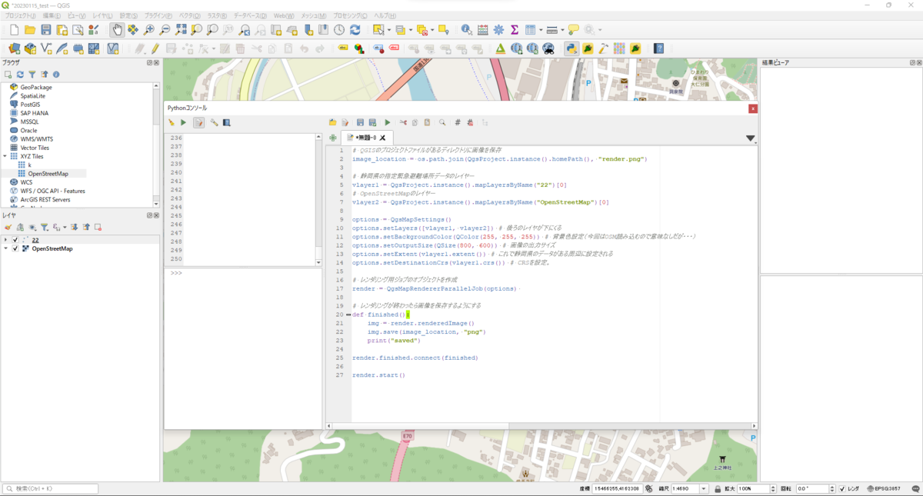Select the Identify Features tool
Image resolution: width=923 pixels, height=496 pixels.
point(467,30)
